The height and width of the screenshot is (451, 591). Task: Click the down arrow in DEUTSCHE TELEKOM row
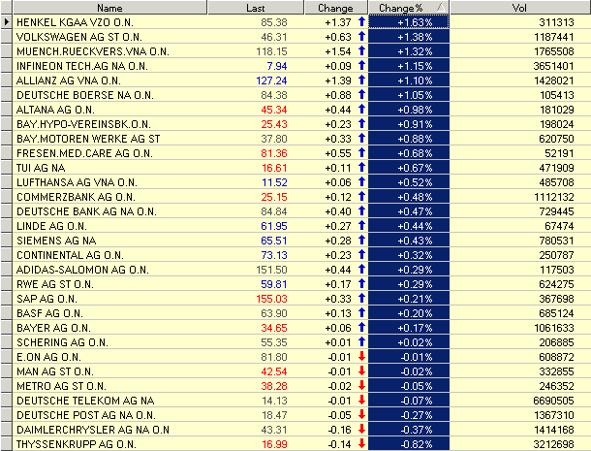coord(361,400)
